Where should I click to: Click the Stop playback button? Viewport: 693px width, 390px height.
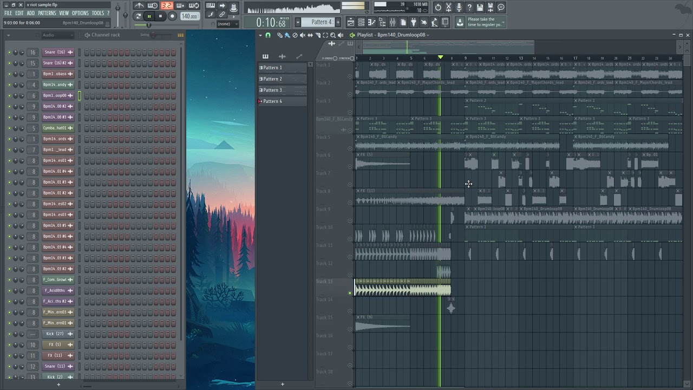click(160, 16)
